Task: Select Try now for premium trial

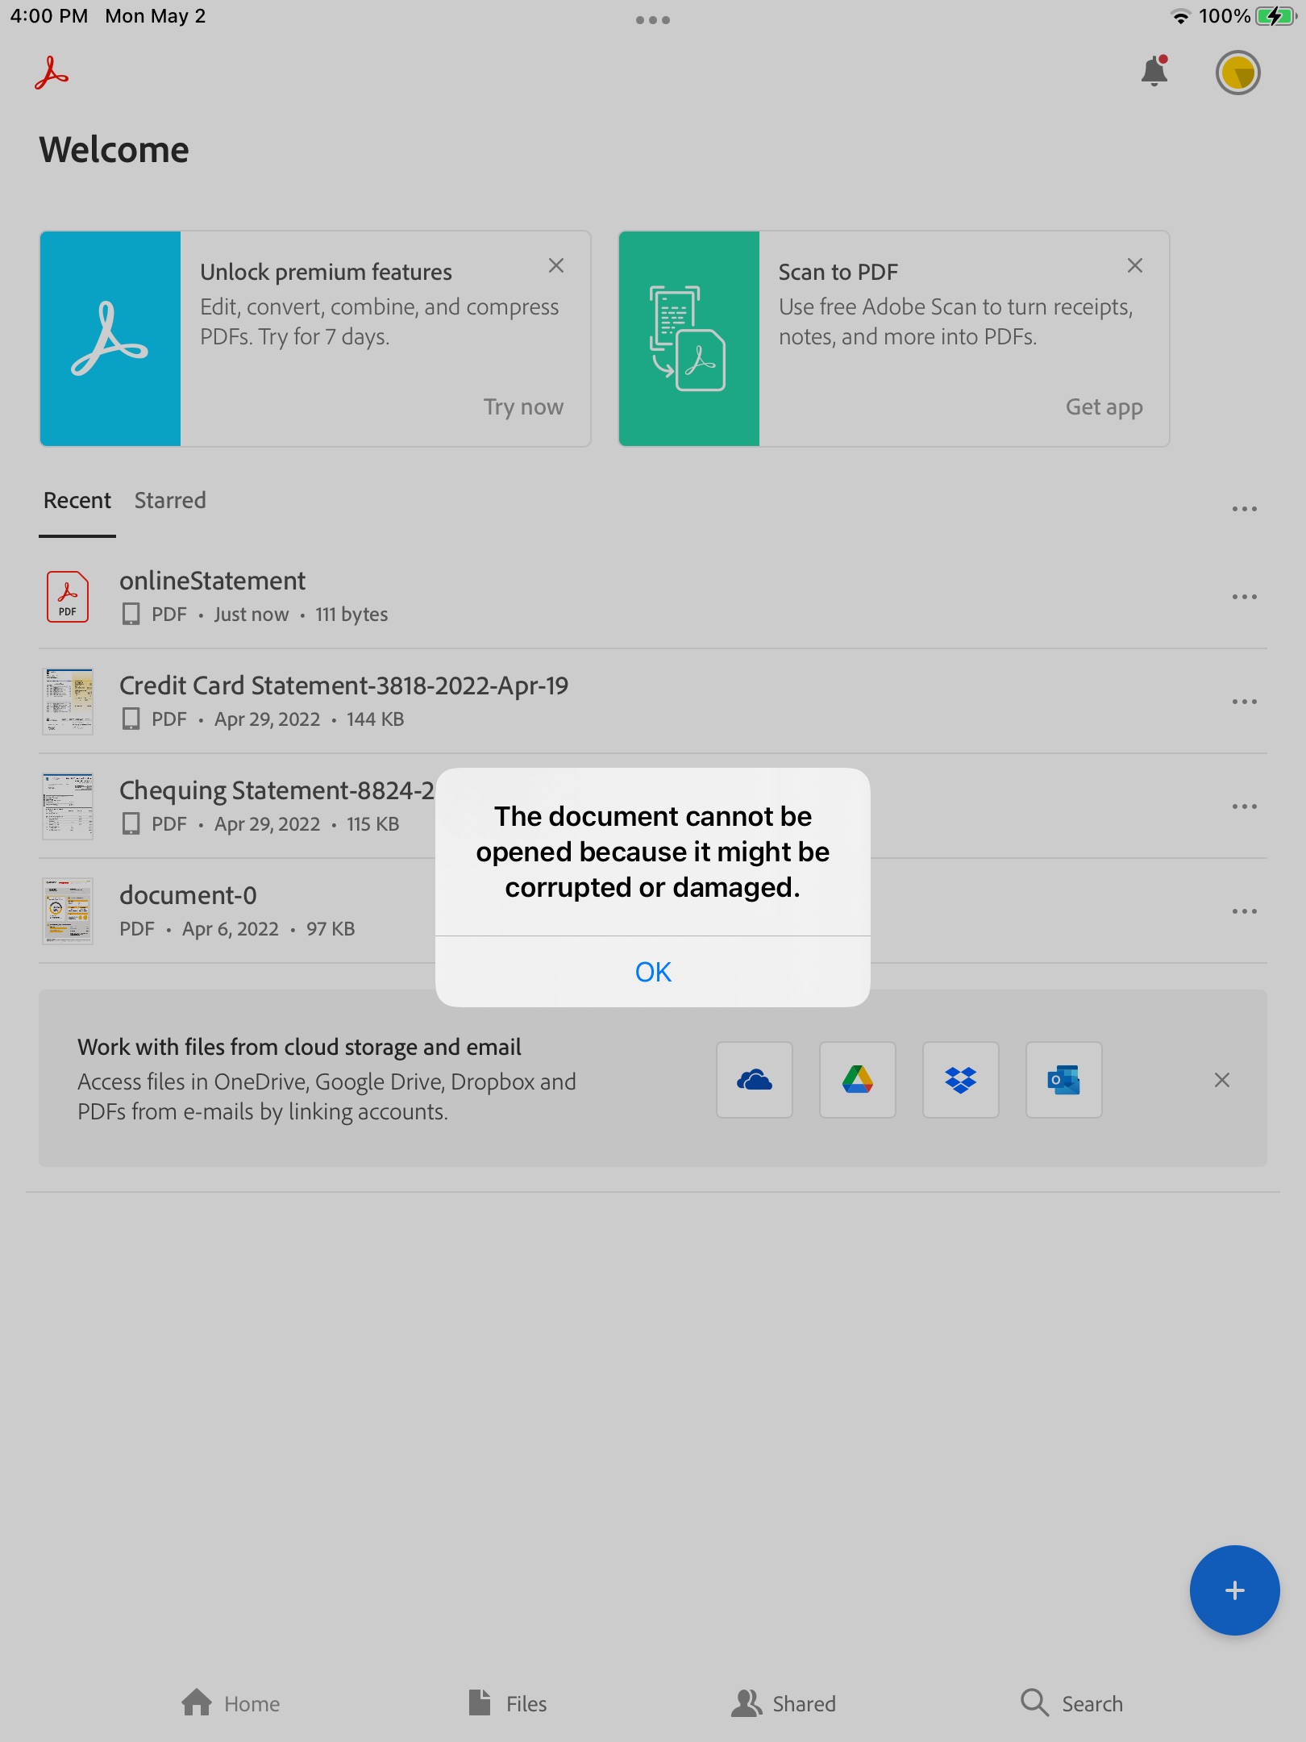Action: [x=524, y=406]
